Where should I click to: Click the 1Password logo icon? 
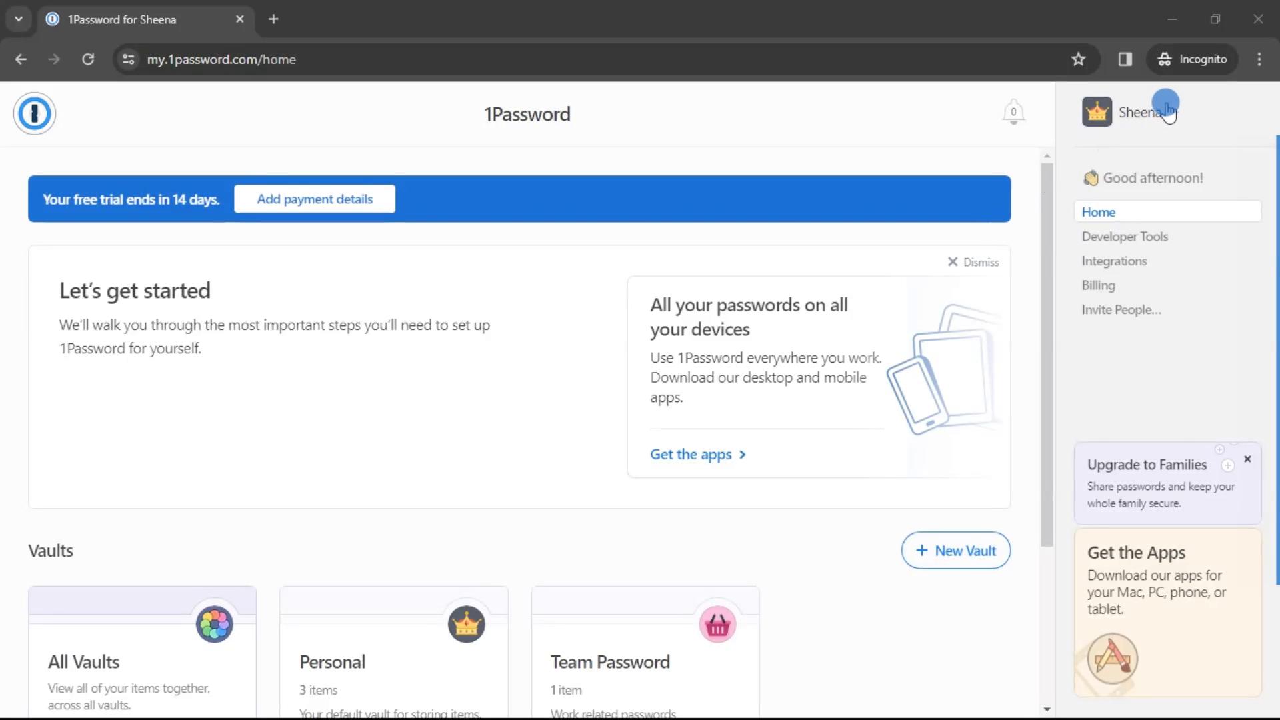34,113
